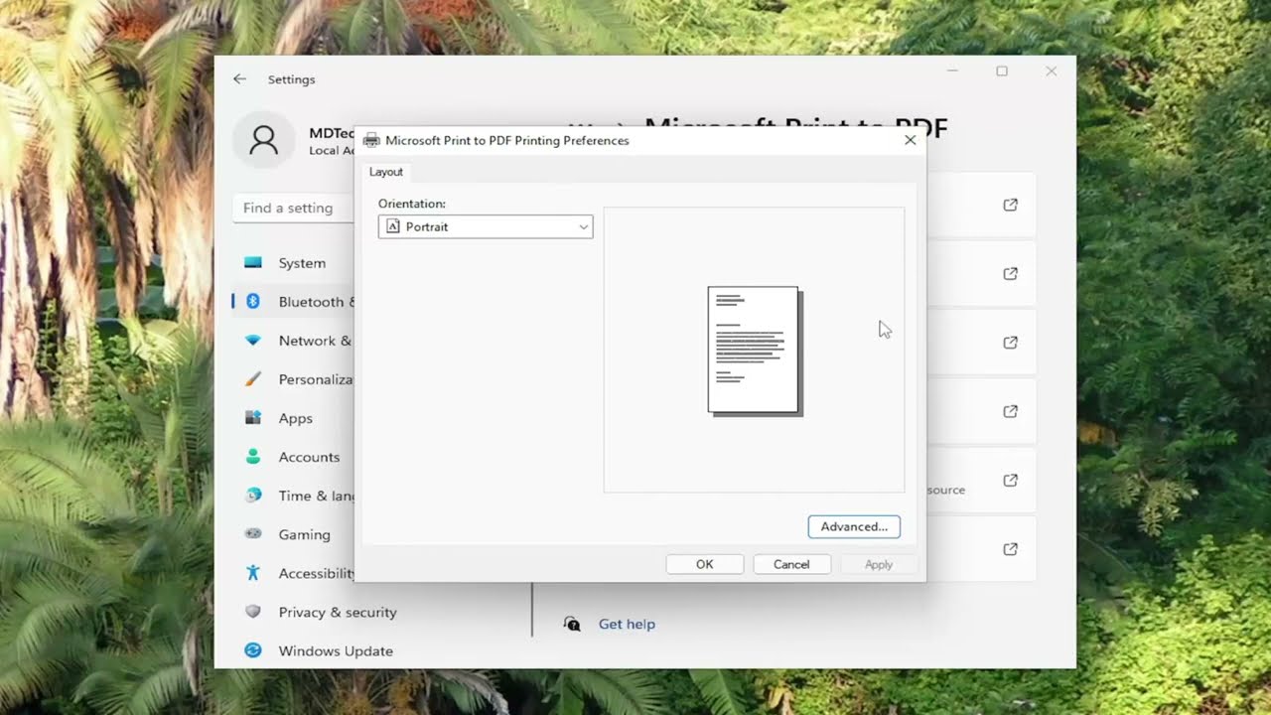Screen dimensions: 1271x715
Task: Click the Find a setting search box
Action: (294, 208)
